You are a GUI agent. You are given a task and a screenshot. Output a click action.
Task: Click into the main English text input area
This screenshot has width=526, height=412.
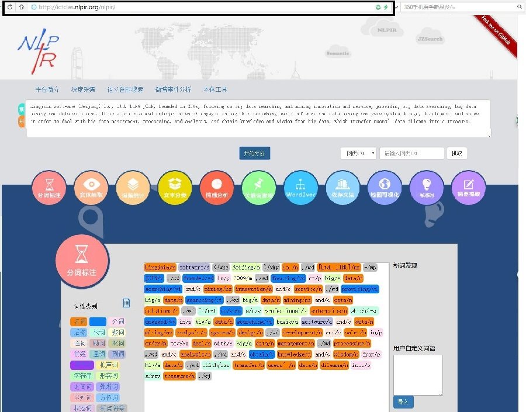click(x=258, y=119)
